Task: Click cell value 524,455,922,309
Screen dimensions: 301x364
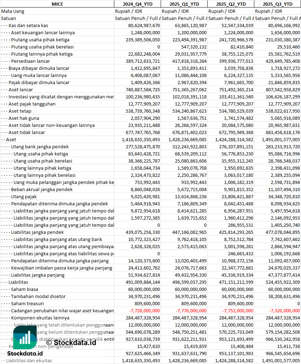Action: click(x=283, y=282)
